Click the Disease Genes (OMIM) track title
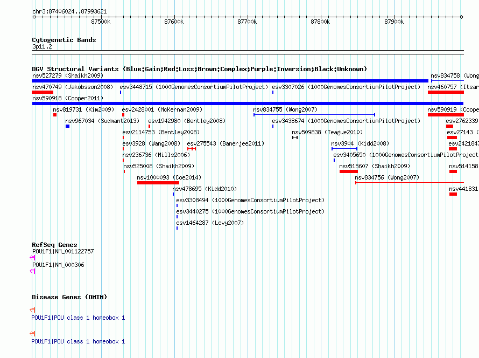The width and height of the screenshot is (479, 358). click(69, 297)
